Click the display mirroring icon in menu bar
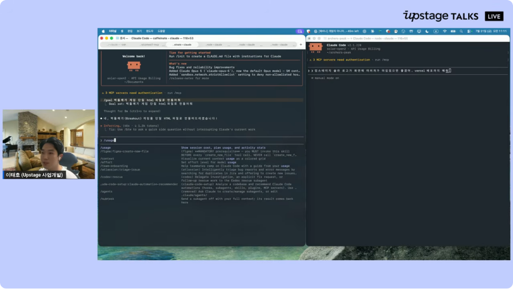This screenshot has width=513, height=289. pyautogui.click(x=419, y=31)
